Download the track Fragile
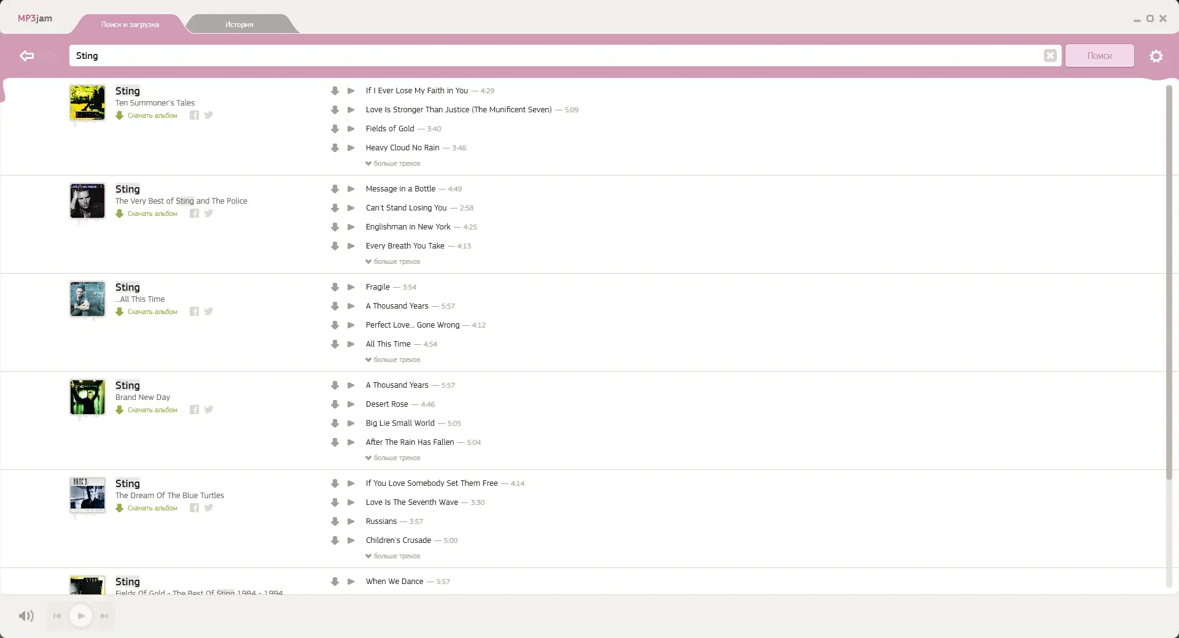1179x638 pixels. [335, 287]
